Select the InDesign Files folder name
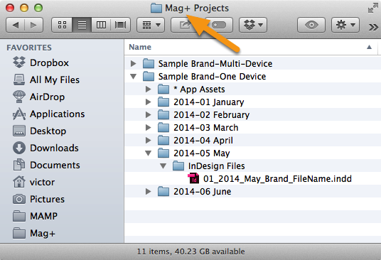Image resolution: width=381 pixels, height=260 pixels. point(217,166)
